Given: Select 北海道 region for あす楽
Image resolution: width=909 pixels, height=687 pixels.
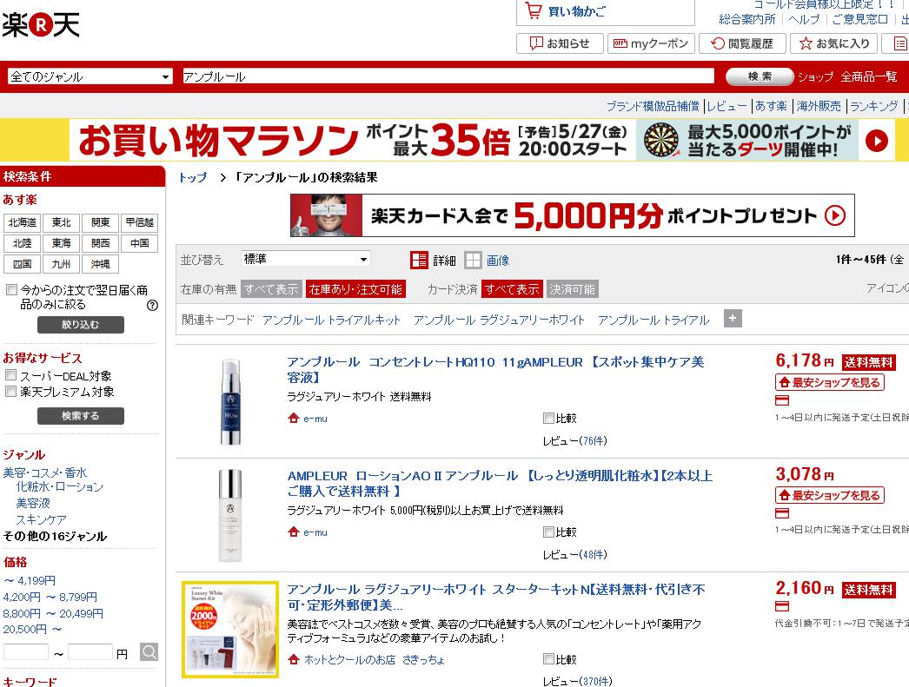Looking at the screenshot, I should tap(22, 223).
